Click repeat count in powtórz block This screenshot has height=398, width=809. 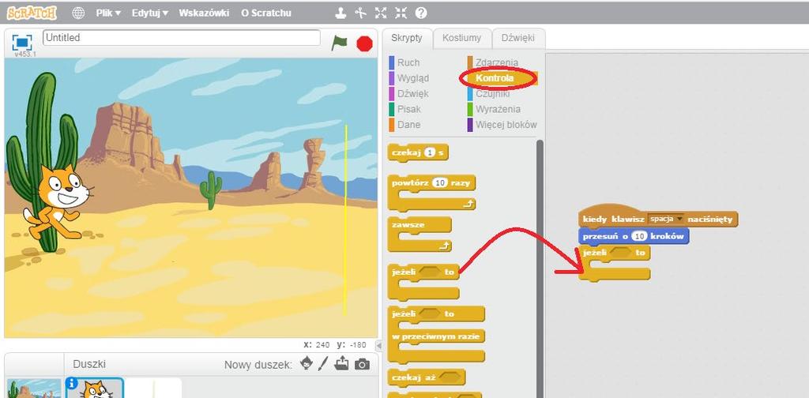tap(439, 183)
